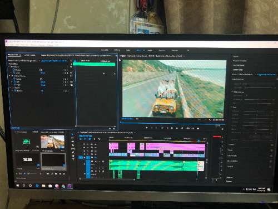Viewport: 278px width, 209px height.
Task: Click the Program monitor playhead timecode
Action: (127, 119)
